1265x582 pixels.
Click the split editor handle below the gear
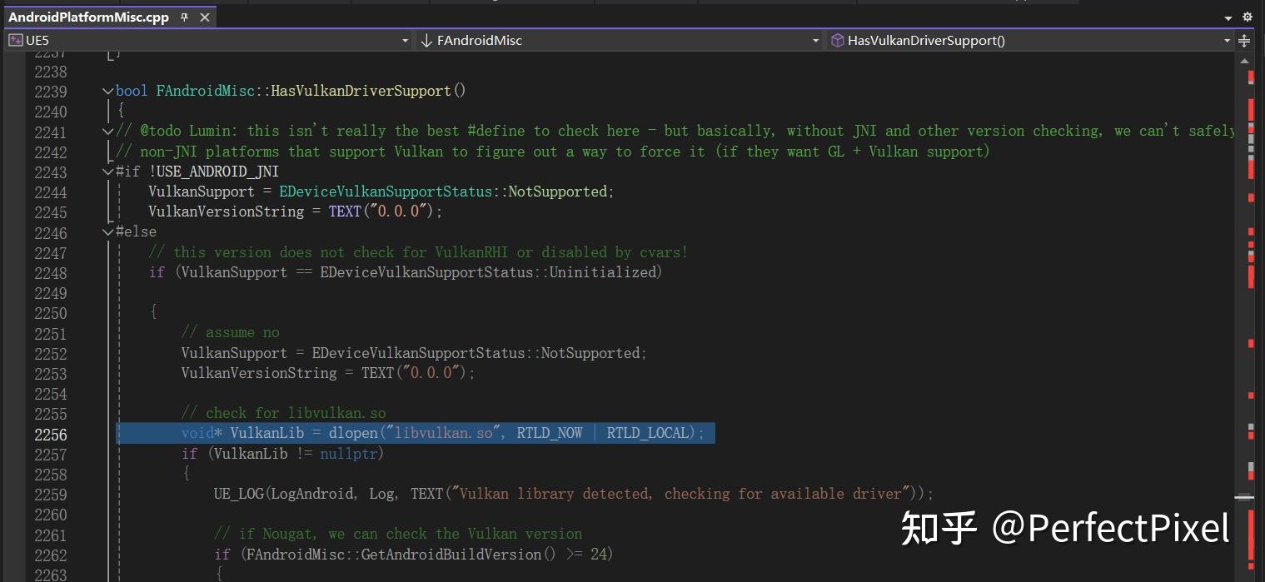(1244, 40)
